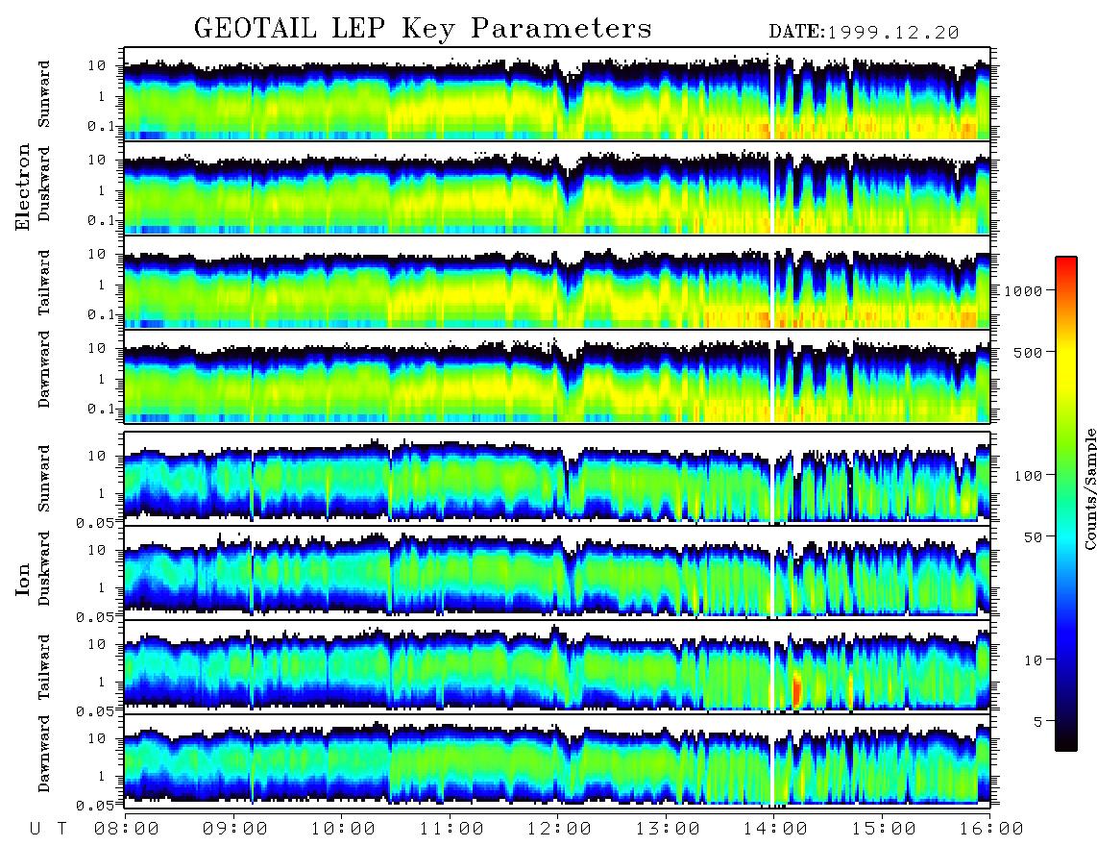Click the 14:00 time axis label

click(x=776, y=829)
